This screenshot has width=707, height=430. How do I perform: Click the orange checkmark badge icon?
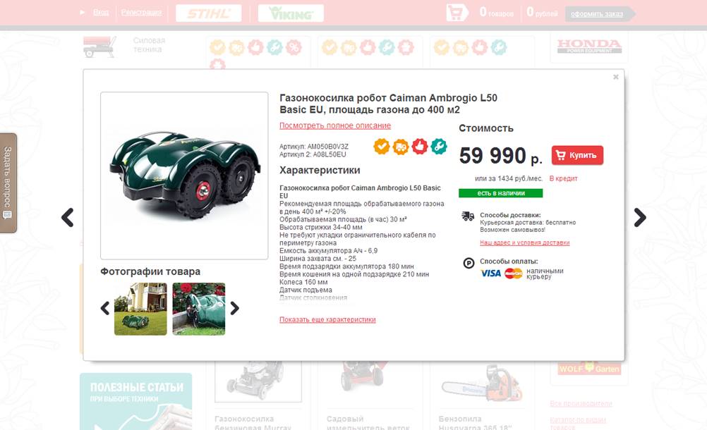click(382, 147)
